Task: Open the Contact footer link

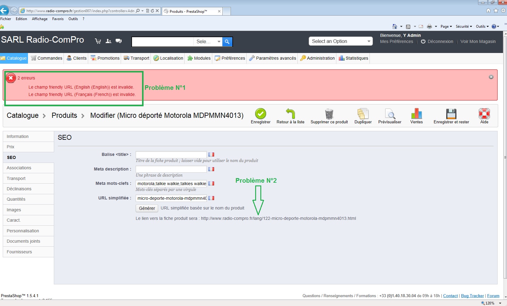Action: 450,296
